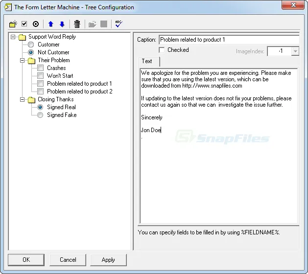Select 'Crashes' tree label
Viewport: 308px width, 274px height.
coord(56,68)
